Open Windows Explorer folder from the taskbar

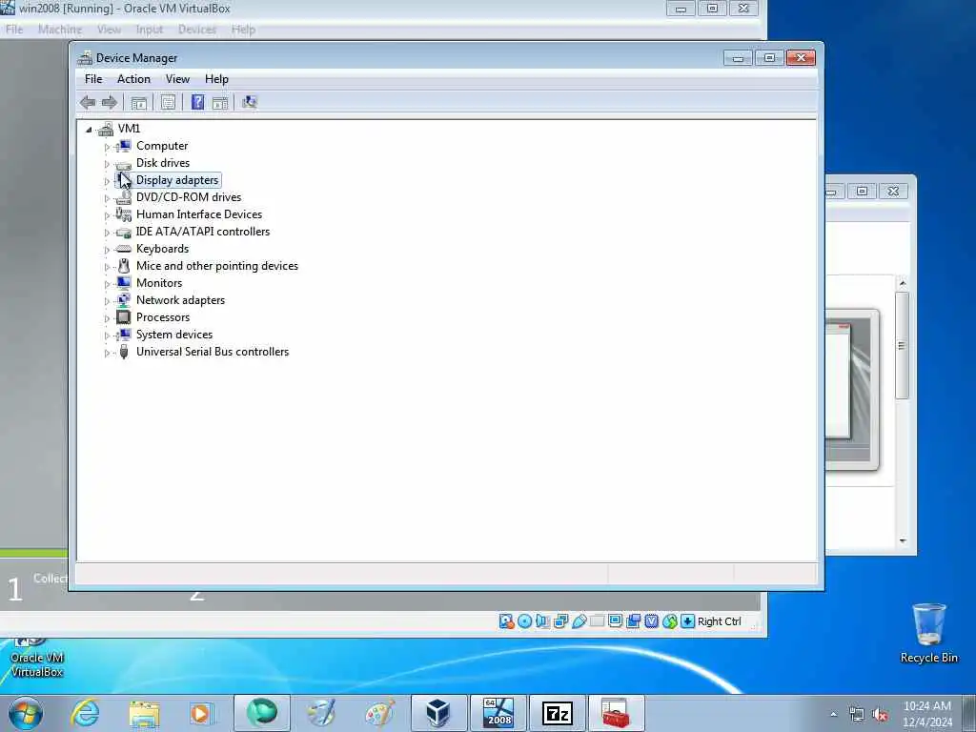click(x=145, y=713)
